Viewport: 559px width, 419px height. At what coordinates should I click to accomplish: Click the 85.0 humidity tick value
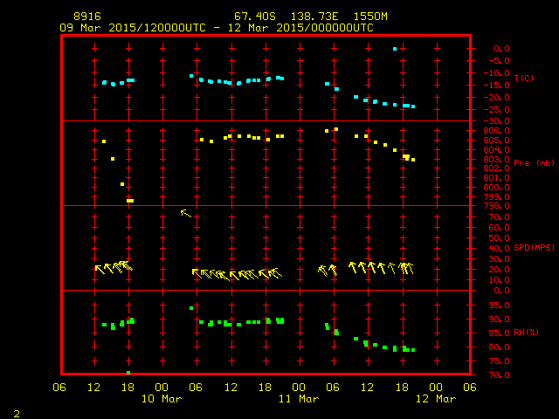499,333
